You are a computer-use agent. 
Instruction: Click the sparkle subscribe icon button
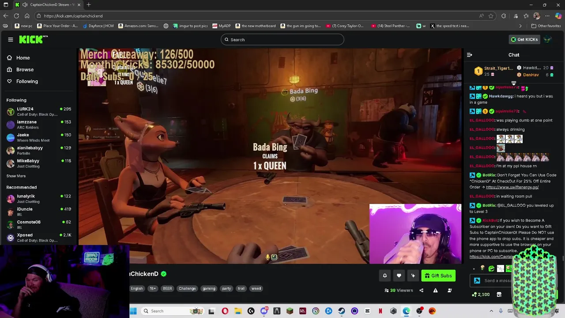click(413, 276)
